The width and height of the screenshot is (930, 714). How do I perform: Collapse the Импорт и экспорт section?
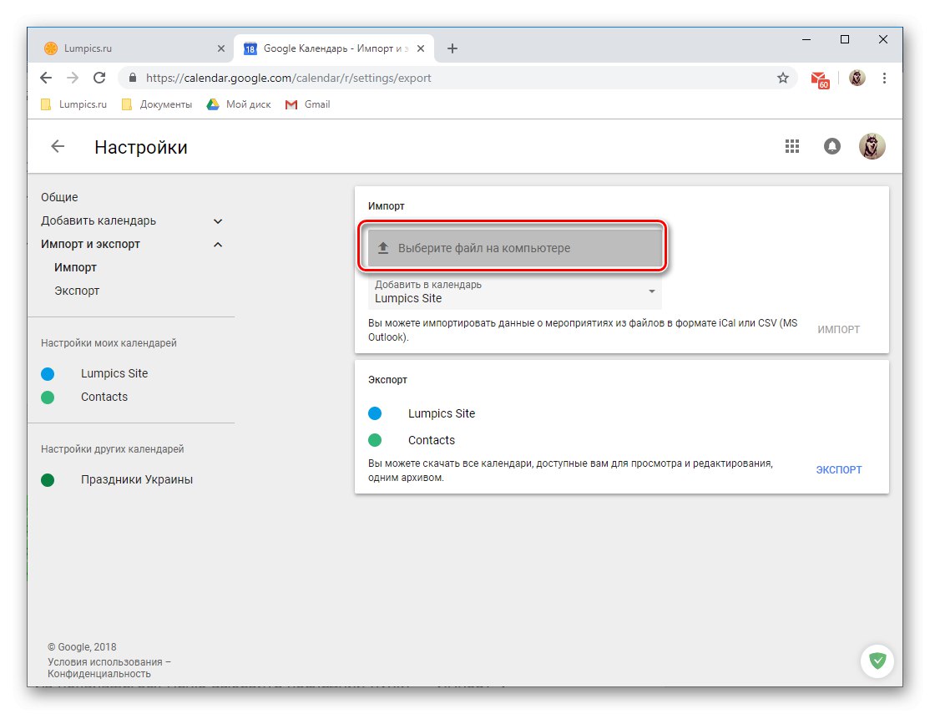click(217, 244)
